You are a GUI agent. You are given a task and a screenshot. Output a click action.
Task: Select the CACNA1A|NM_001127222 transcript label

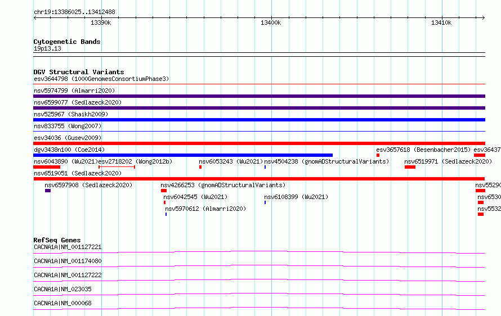click(x=68, y=275)
